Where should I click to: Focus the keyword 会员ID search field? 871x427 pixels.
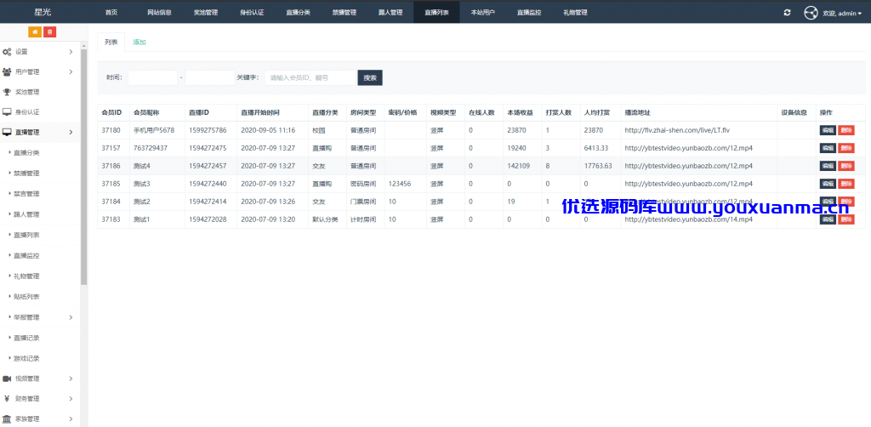coord(310,77)
